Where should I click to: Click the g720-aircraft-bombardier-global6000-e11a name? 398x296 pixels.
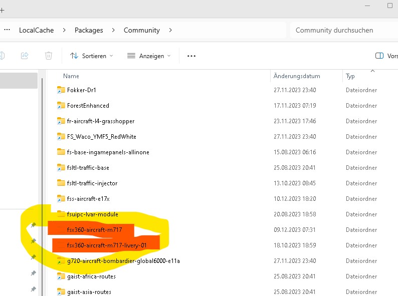click(x=123, y=261)
